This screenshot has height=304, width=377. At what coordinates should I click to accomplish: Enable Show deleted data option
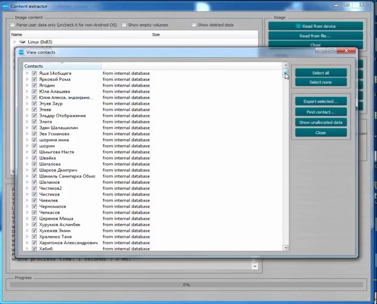pyautogui.click(x=193, y=25)
